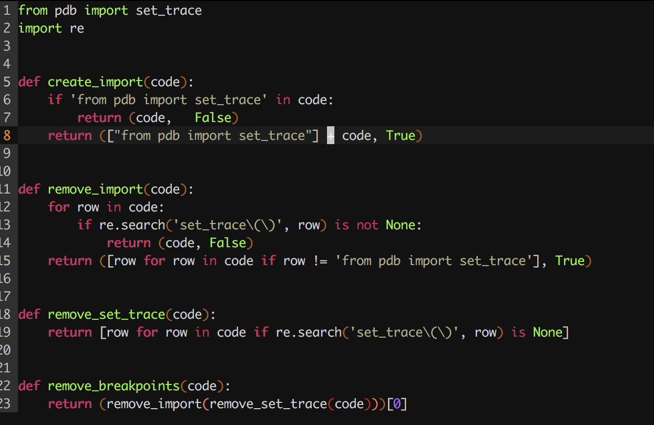Click the None keyword on line 13
The height and width of the screenshot is (425, 654).
(x=401, y=225)
